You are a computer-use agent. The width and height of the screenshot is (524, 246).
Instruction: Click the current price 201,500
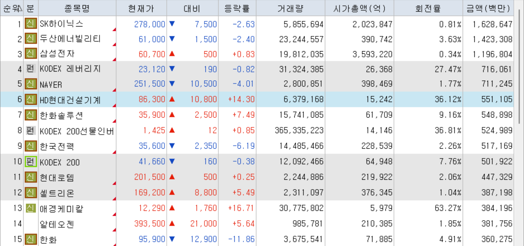pyautogui.click(x=150, y=177)
